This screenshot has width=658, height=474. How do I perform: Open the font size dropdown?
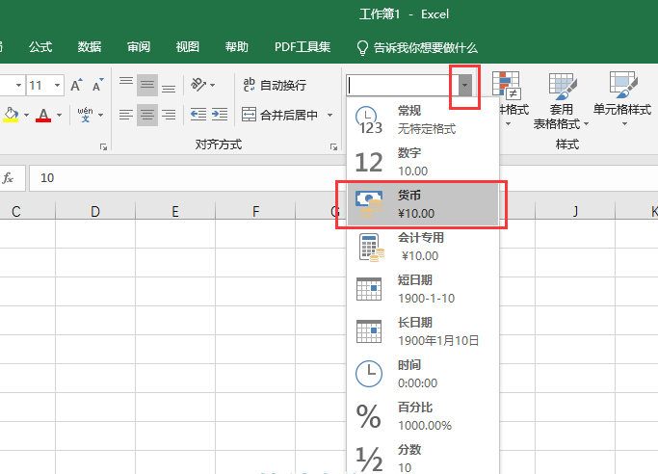coord(54,85)
